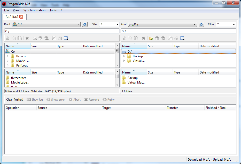Click the external bucket link icon in the C:/ pane toolbar
Viewport: 241px width, 164px height.
click(x=46, y=38)
